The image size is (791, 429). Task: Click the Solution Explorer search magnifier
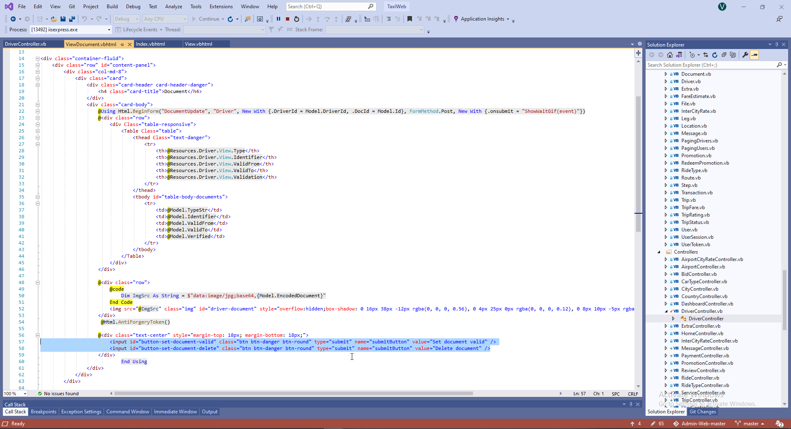point(779,65)
